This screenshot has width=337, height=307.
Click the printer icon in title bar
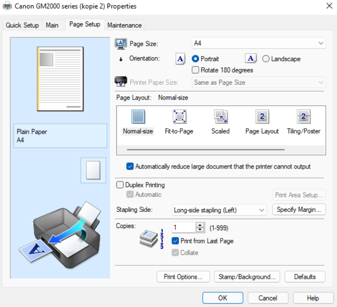click(7, 6)
